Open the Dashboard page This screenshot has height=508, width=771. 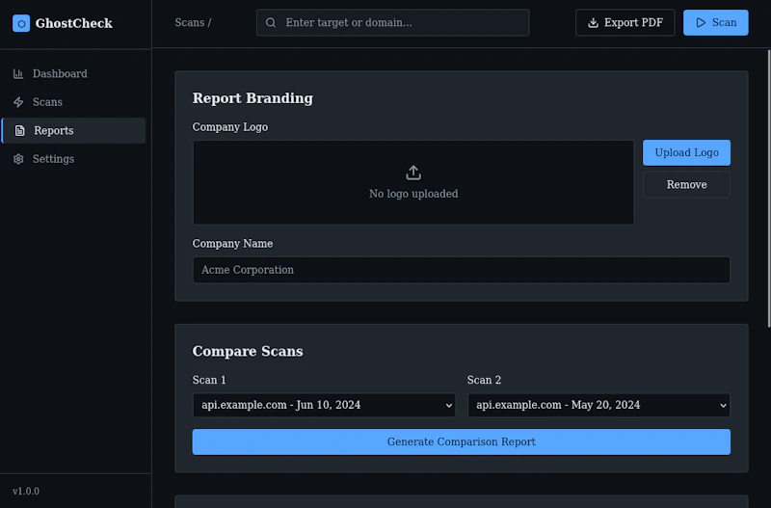click(x=74, y=74)
